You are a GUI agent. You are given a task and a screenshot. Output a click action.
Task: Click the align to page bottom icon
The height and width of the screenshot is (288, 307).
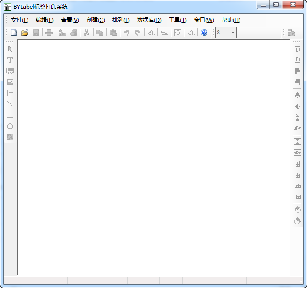tap(297, 174)
